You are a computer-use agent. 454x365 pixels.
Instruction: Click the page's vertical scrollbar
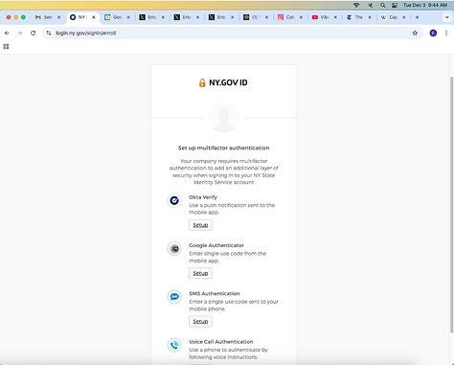451,204
